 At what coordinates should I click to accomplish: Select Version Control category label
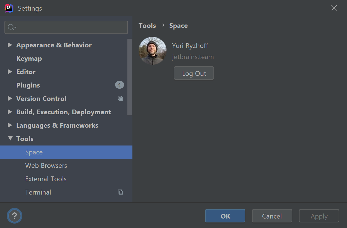(41, 99)
